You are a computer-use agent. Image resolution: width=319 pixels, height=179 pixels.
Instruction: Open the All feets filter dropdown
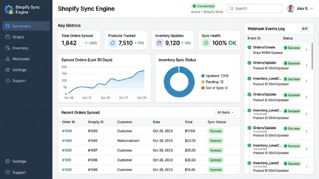click(x=226, y=112)
